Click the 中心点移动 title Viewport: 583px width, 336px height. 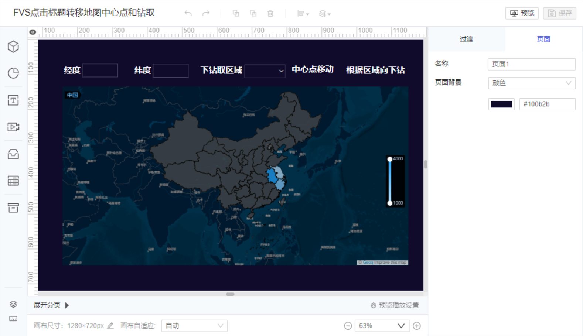click(x=313, y=69)
